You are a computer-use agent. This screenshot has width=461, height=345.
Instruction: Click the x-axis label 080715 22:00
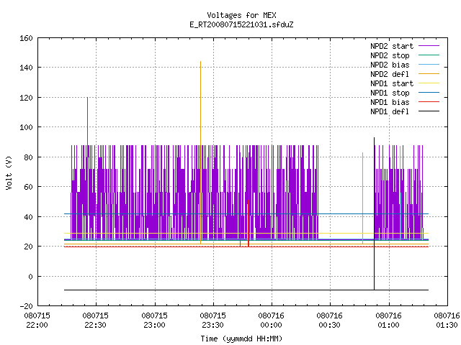click(37, 321)
